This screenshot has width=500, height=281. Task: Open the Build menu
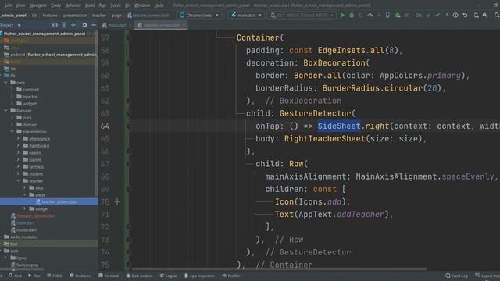(90, 5)
